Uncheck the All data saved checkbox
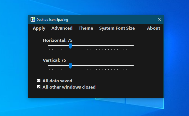 [39, 81]
